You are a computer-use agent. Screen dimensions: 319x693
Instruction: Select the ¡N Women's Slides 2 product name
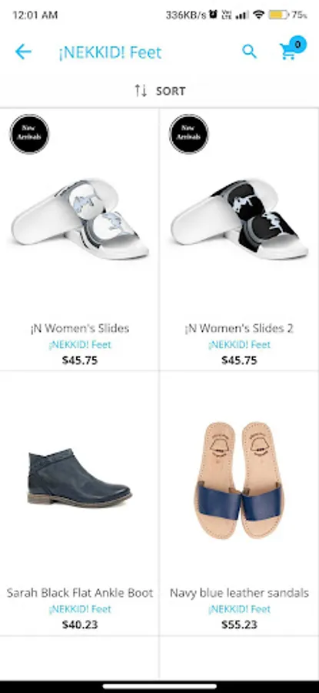pos(239,328)
